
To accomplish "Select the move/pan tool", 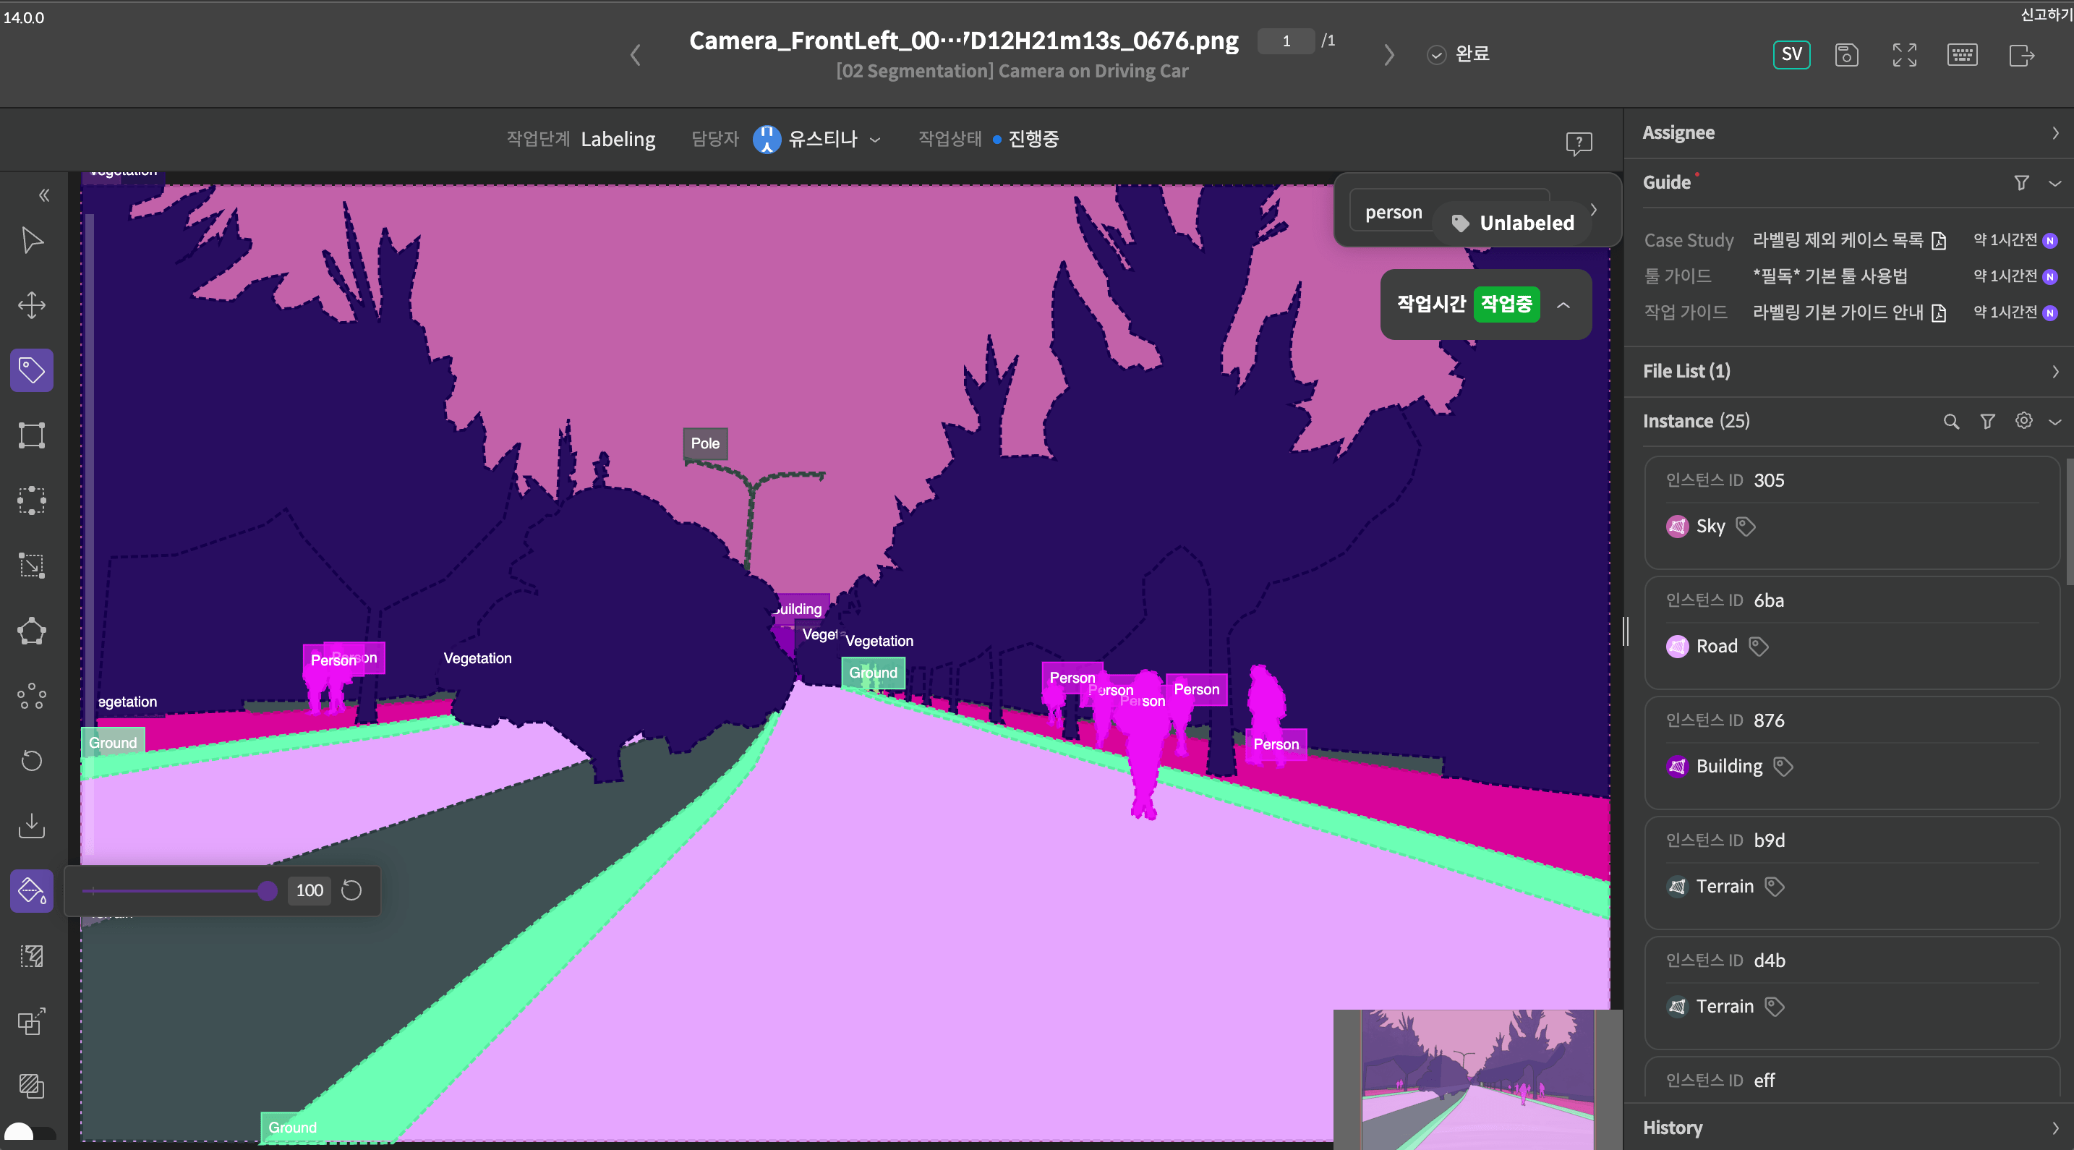I will [31, 304].
